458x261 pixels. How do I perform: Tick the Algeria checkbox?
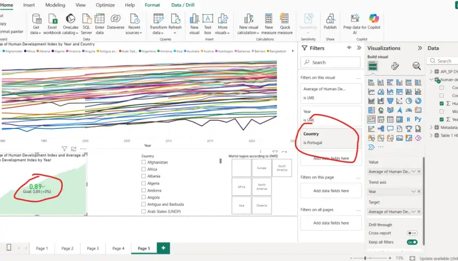(143, 183)
